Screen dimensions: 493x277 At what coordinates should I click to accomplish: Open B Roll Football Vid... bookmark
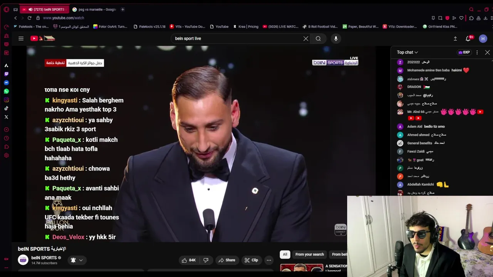(320, 27)
